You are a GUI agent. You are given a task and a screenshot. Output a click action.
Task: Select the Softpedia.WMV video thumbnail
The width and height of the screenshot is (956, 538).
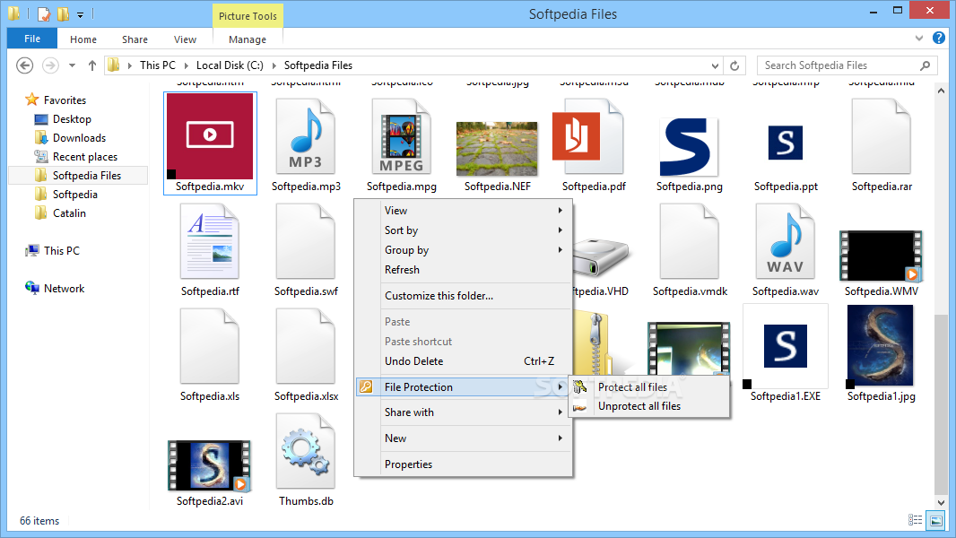[881, 256]
